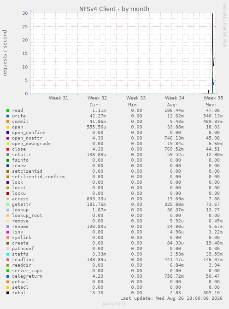Click the orange commit legend swatch
The width and height of the screenshot is (229, 309).
(8, 122)
